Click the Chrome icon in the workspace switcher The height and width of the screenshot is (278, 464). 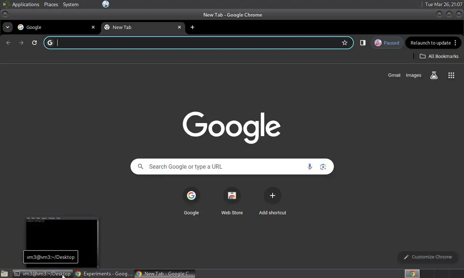pos(412,274)
